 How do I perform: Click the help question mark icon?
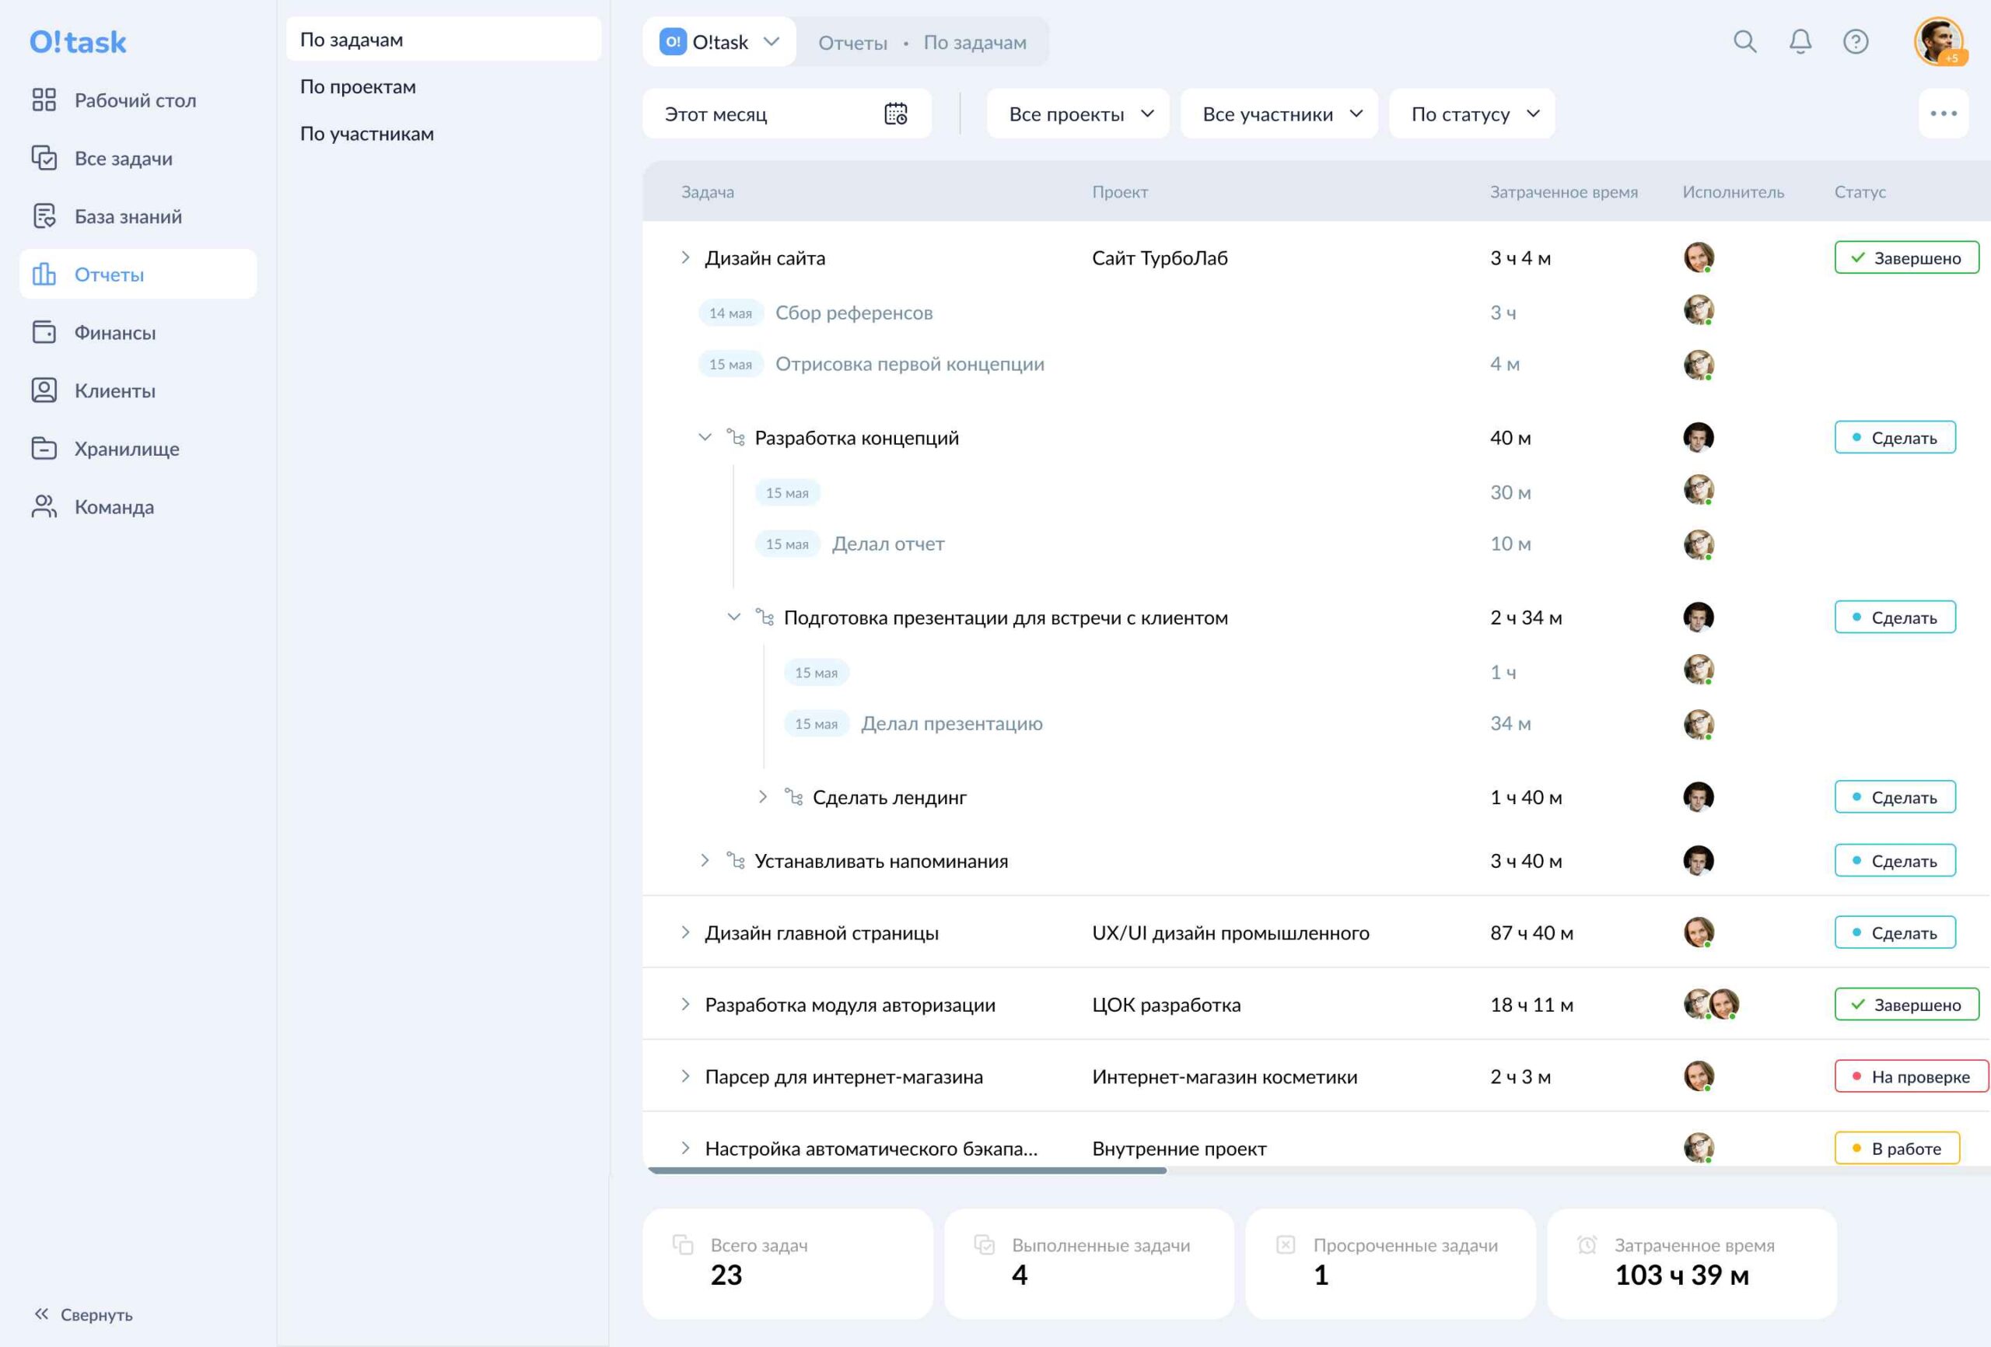point(1856,41)
